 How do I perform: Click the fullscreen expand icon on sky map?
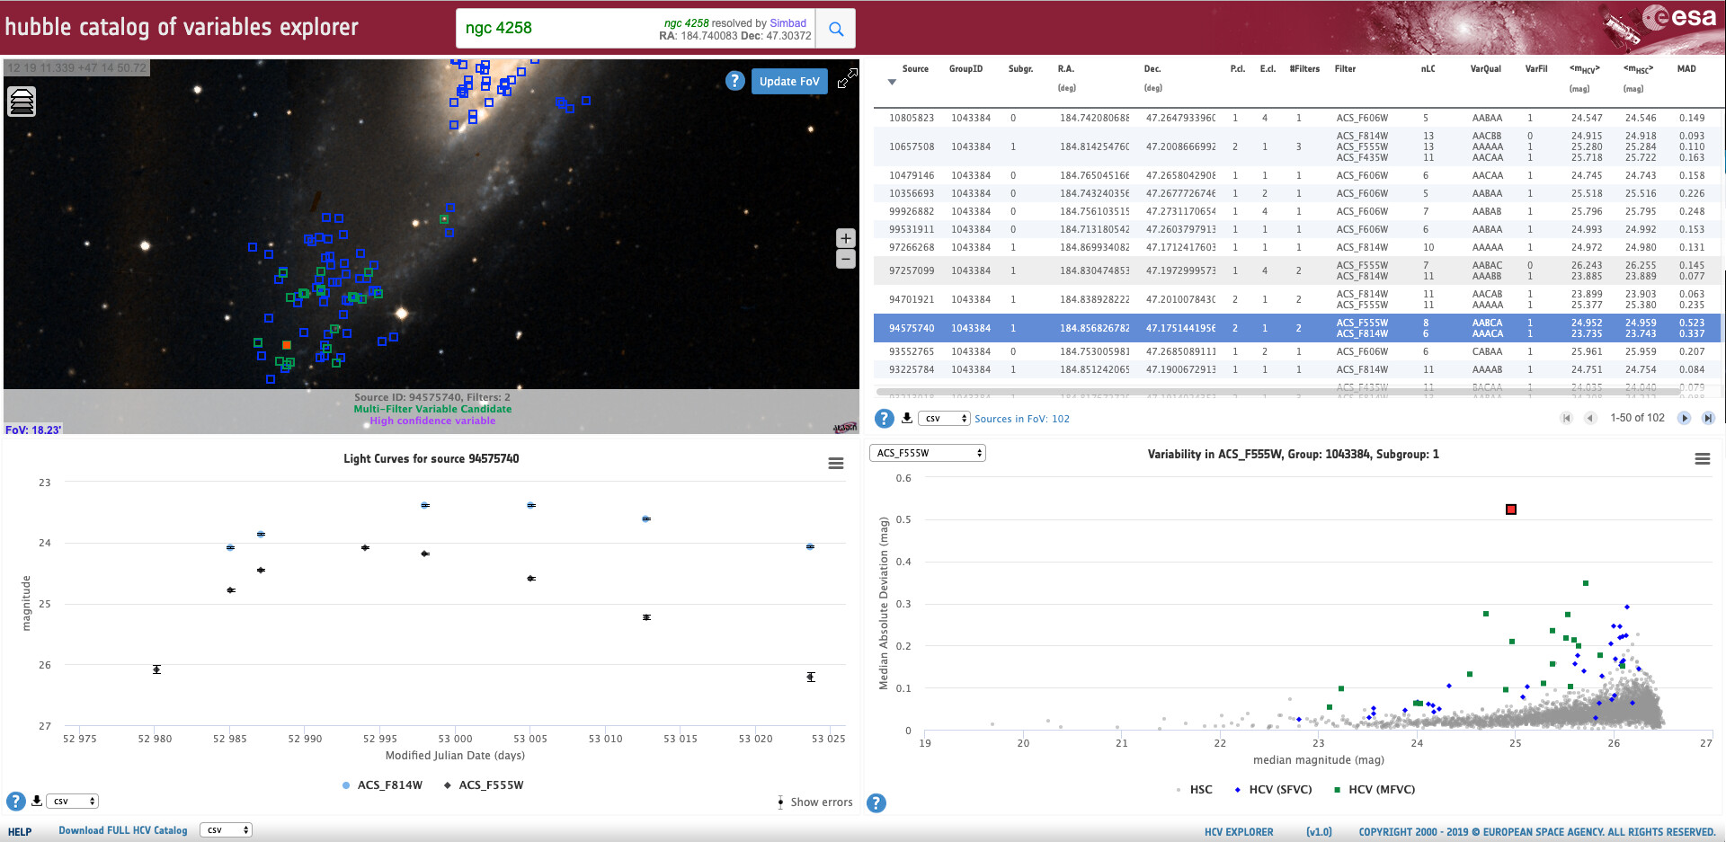click(x=847, y=79)
